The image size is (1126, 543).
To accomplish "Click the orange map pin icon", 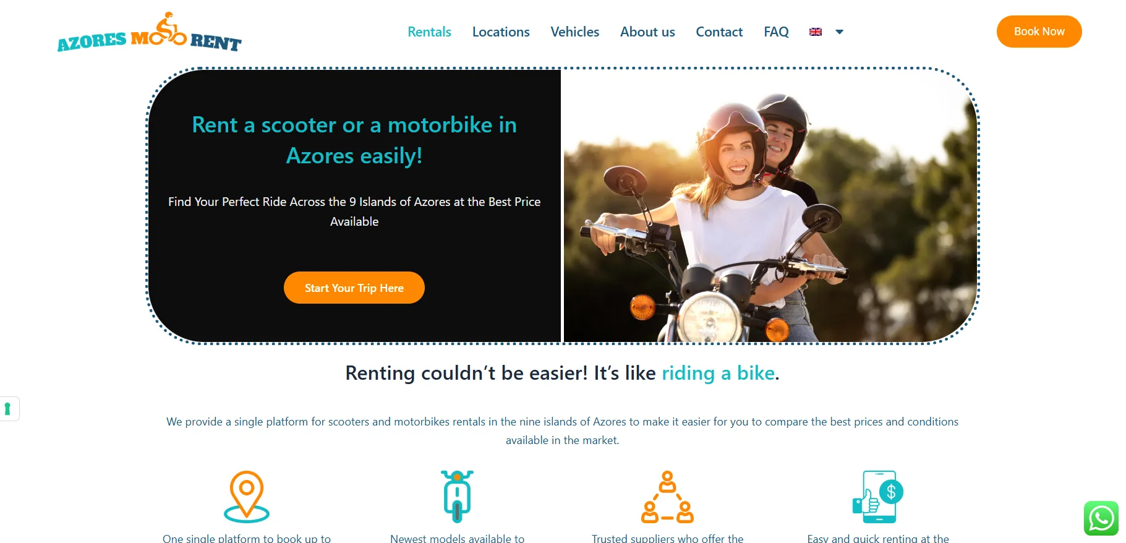I will [247, 497].
